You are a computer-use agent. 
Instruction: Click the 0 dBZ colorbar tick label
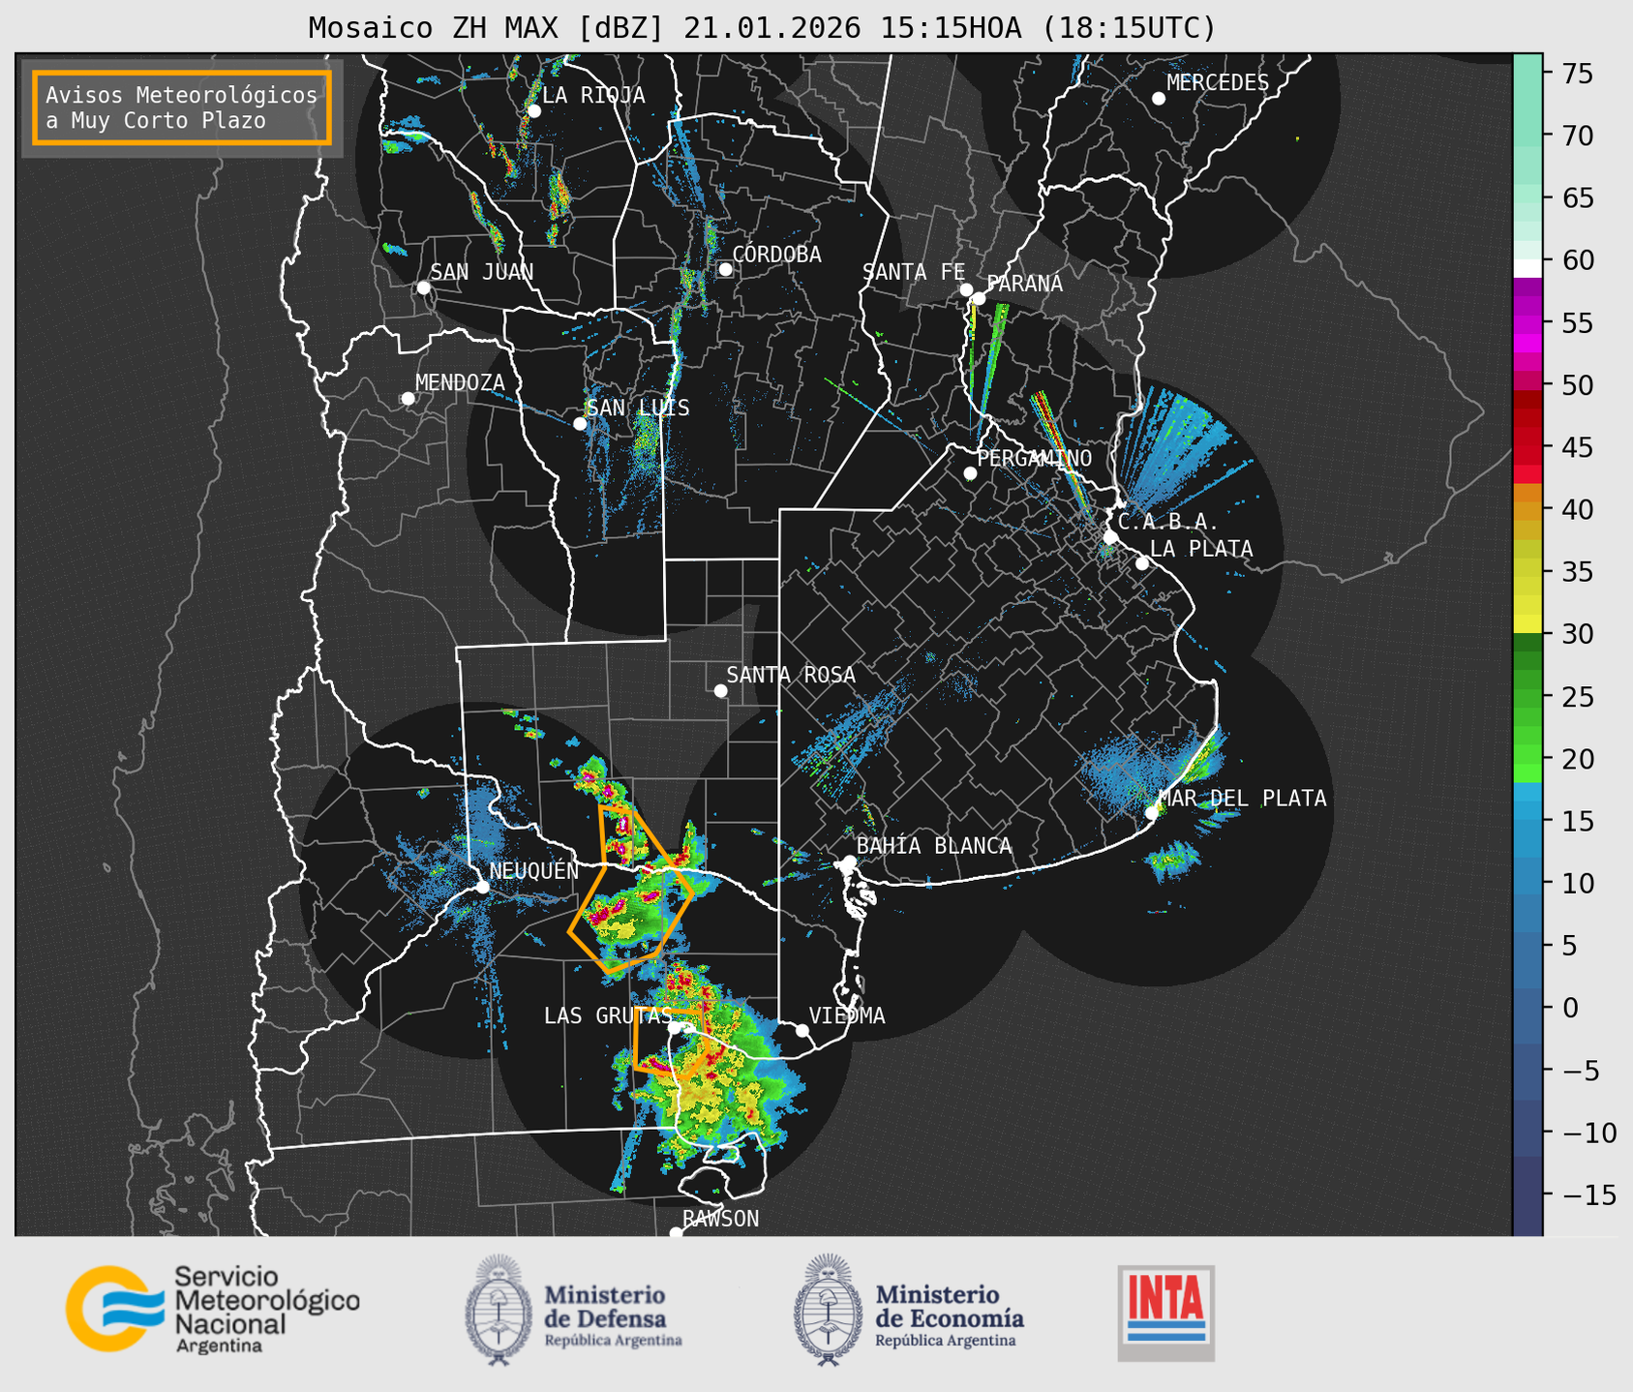point(1569,1008)
